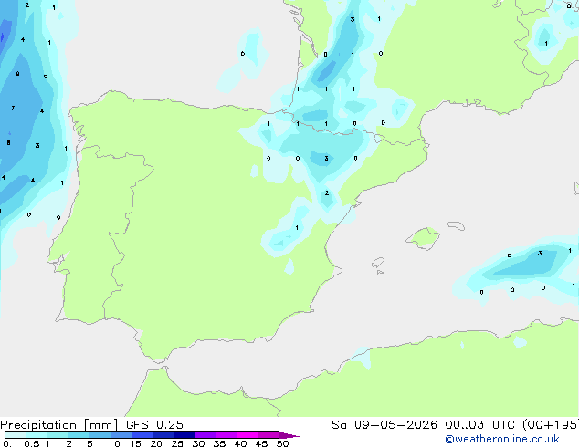Pick the legend swatch between 10 and 15
Screen dimensions: 579x447
pyautogui.click(x=121, y=435)
